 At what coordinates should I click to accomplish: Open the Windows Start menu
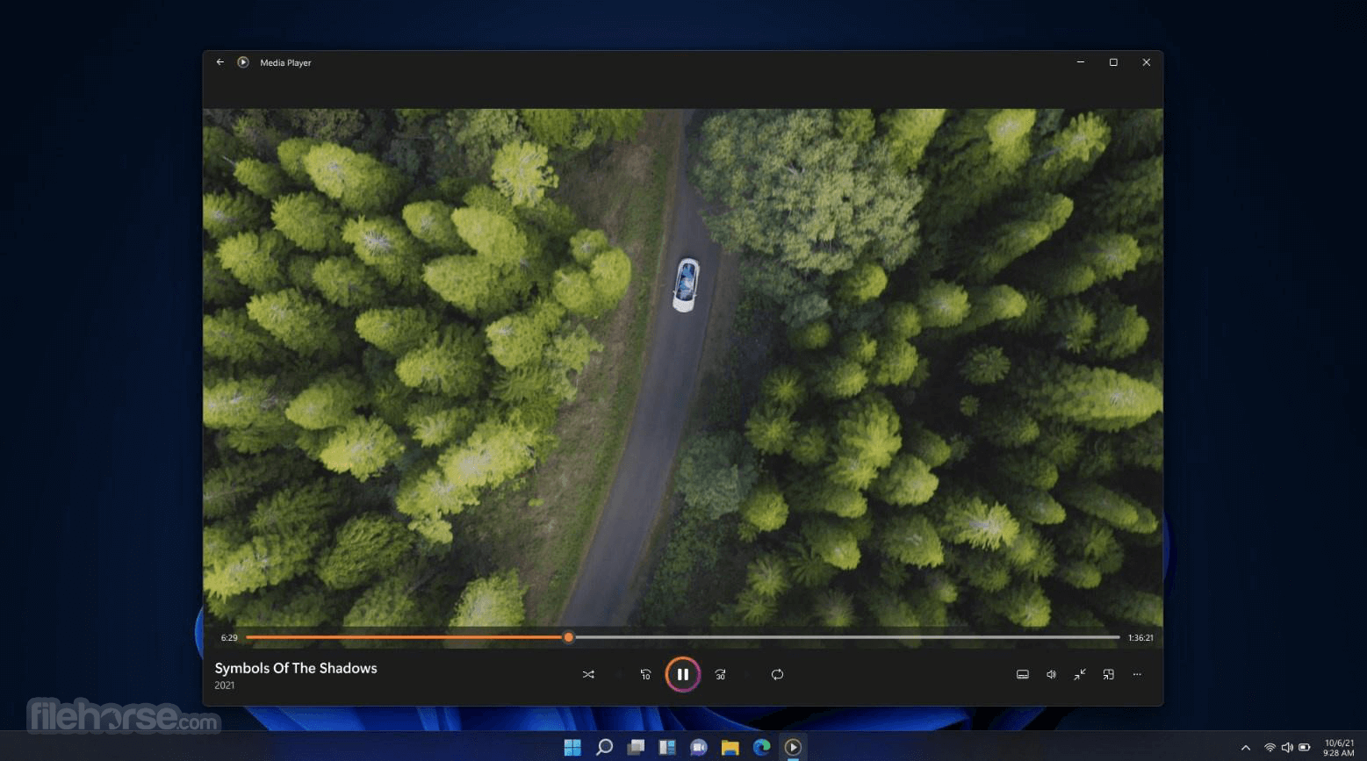(572, 747)
